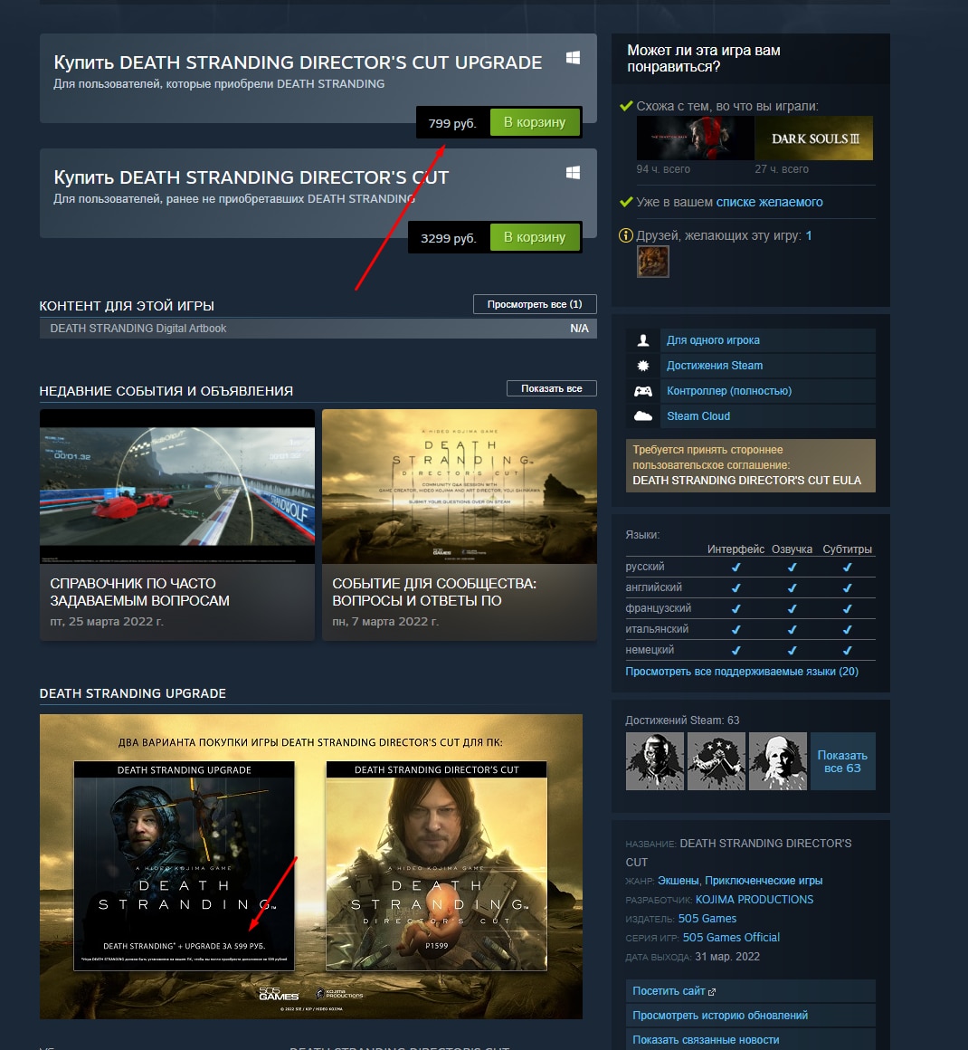Click the friends-wanting count link '1'
Viewport: 968px width, 1050px height.
[809, 235]
